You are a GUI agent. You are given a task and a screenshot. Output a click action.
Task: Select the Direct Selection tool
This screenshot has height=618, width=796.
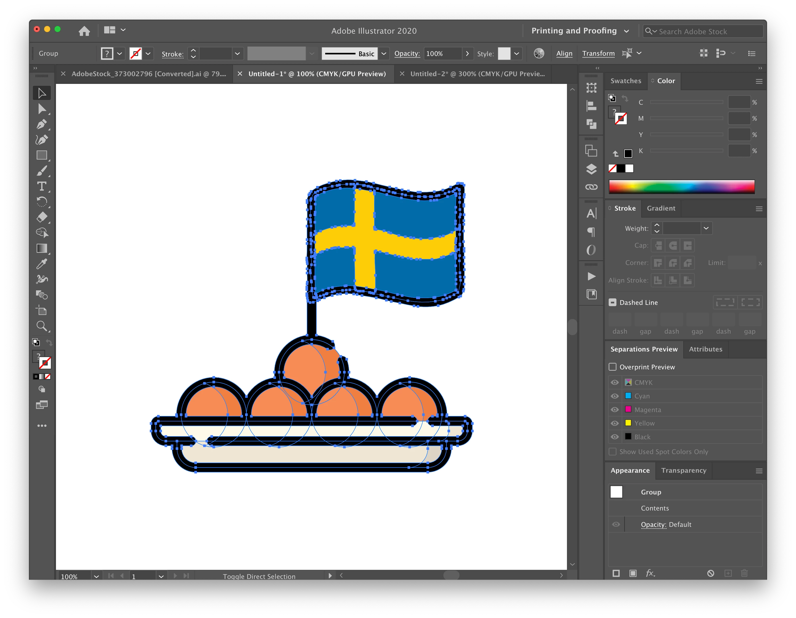click(41, 109)
